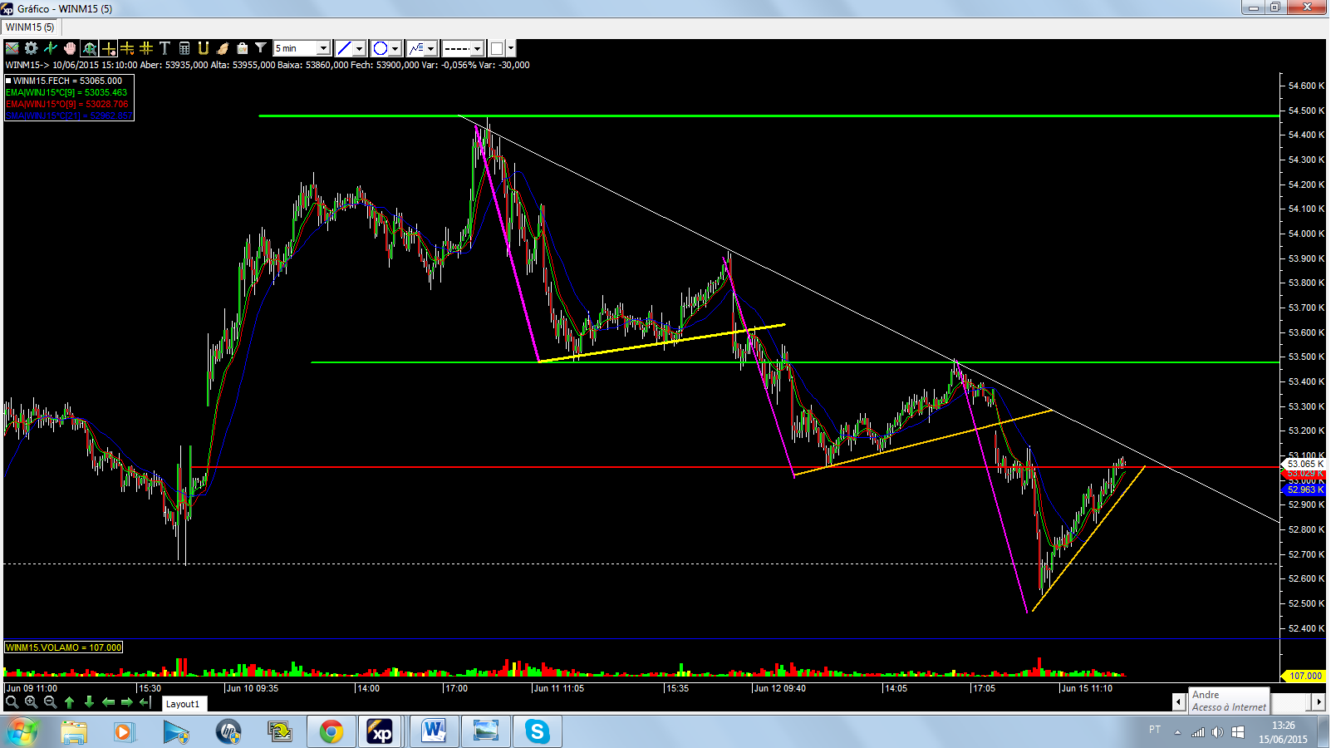The height and width of the screenshot is (748, 1331).
Task: Click the red EMA(WINJ15*O[9]) legend entry
Action: [66, 104]
